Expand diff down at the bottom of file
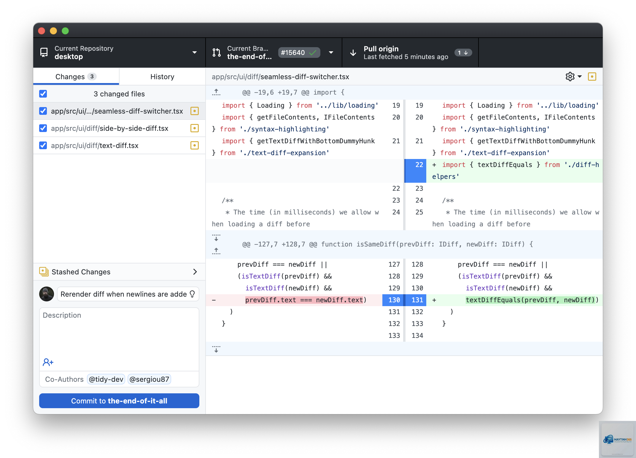The height and width of the screenshot is (458, 636). pyautogui.click(x=216, y=349)
